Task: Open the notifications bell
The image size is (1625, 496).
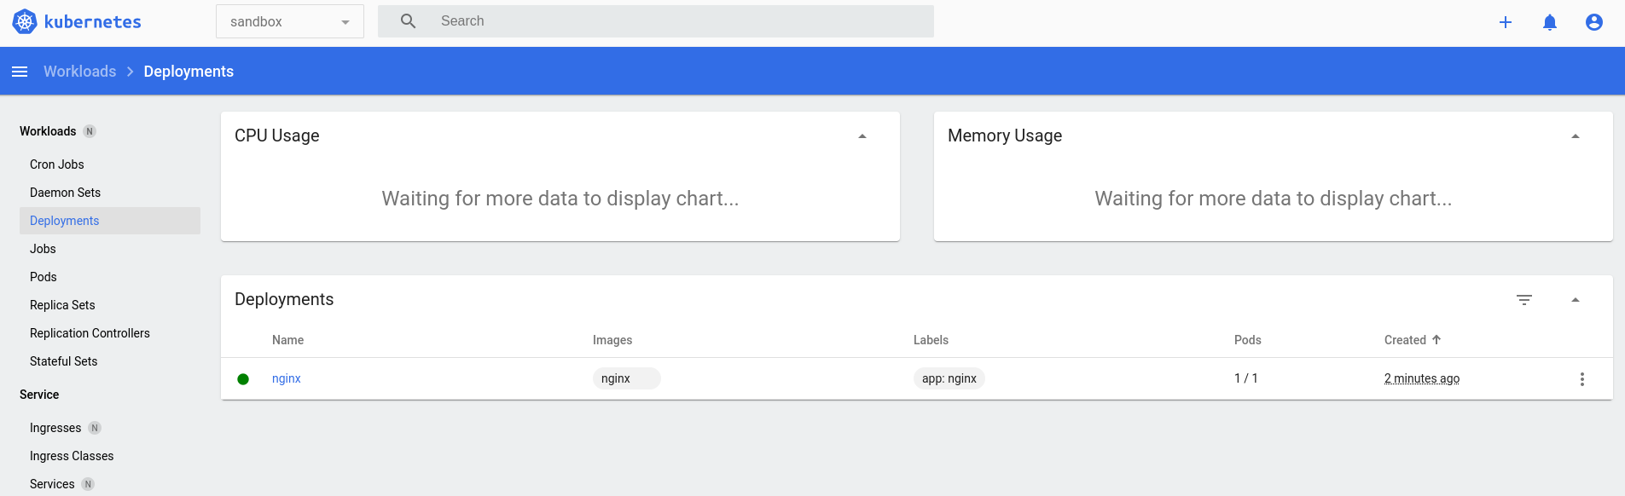Action: [x=1550, y=22]
